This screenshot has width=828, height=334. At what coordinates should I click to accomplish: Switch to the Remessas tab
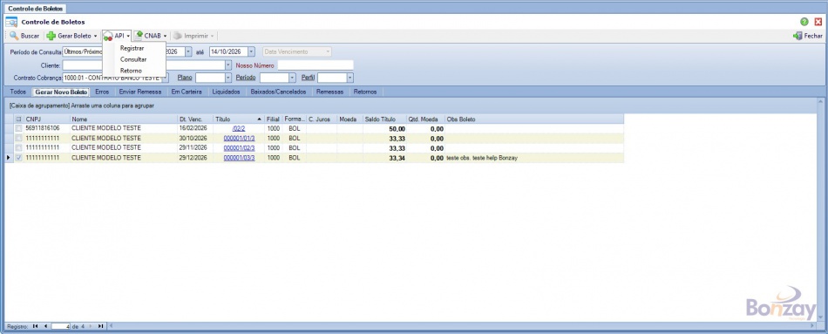point(330,92)
